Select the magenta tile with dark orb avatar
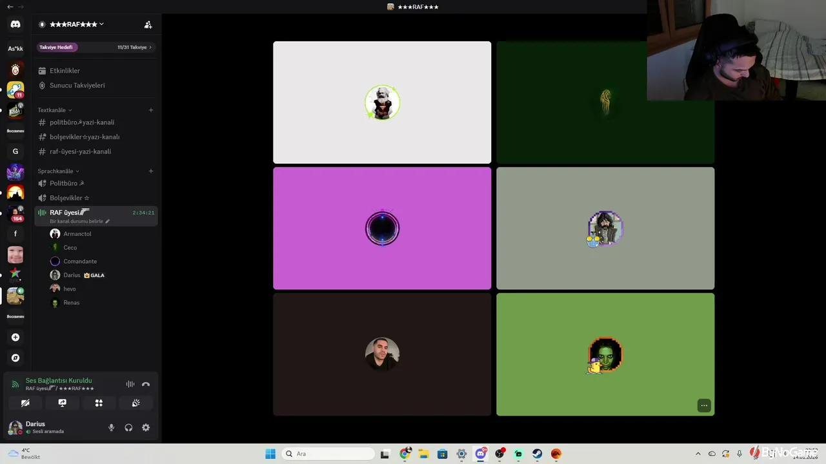The image size is (826, 464). [382, 228]
